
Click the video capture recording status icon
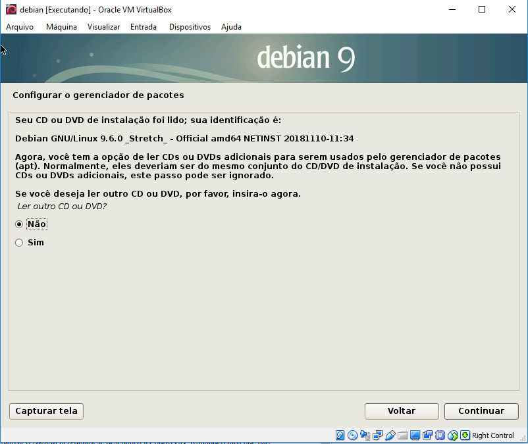pos(428,435)
